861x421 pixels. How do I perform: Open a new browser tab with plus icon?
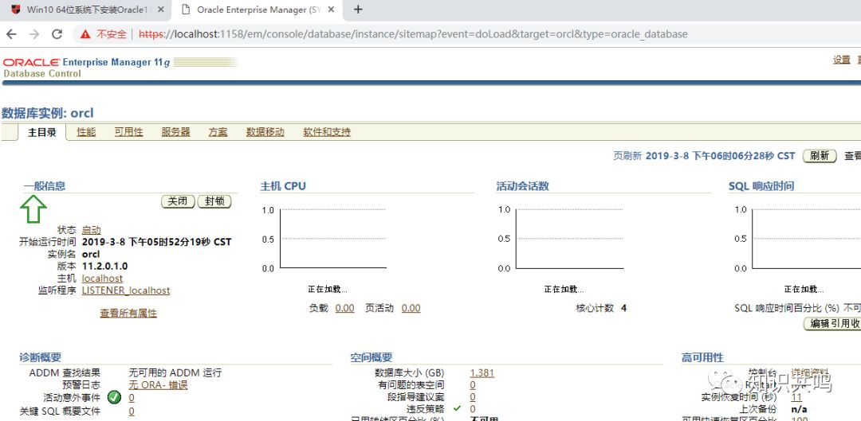pyautogui.click(x=358, y=10)
